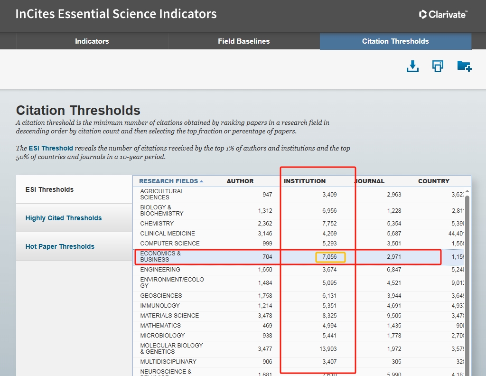The image size is (486, 376).
Task: Sort table by AUTHOR column header
Action: (x=240, y=181)
